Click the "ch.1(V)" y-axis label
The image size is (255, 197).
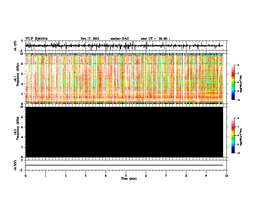coord(15,46)
